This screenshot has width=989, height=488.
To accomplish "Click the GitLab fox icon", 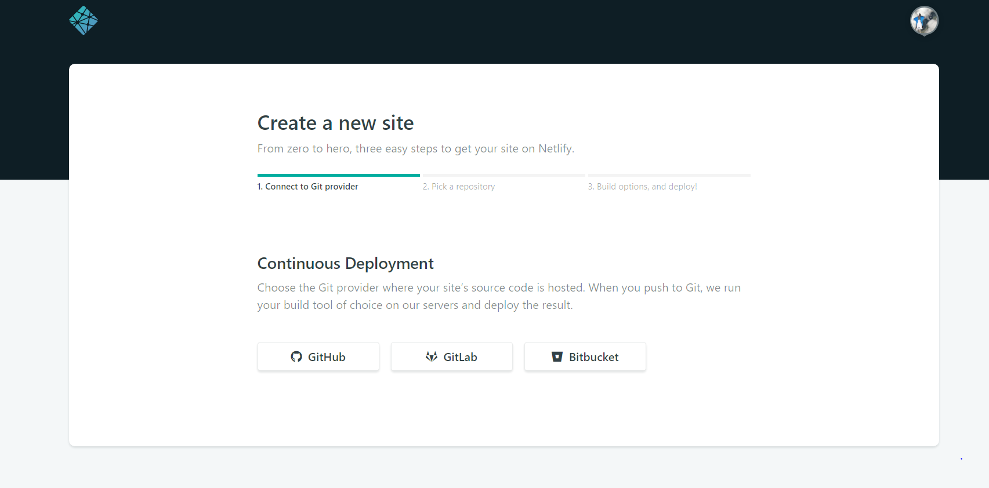I will 432,357.
